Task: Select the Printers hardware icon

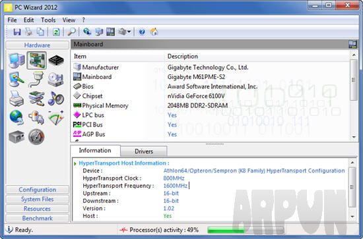Action: pyautogui.click(x=16, y=99)
